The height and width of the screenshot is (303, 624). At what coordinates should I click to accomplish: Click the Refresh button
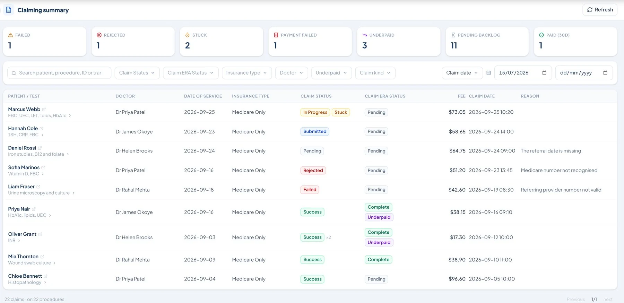(x=600, y=10)
